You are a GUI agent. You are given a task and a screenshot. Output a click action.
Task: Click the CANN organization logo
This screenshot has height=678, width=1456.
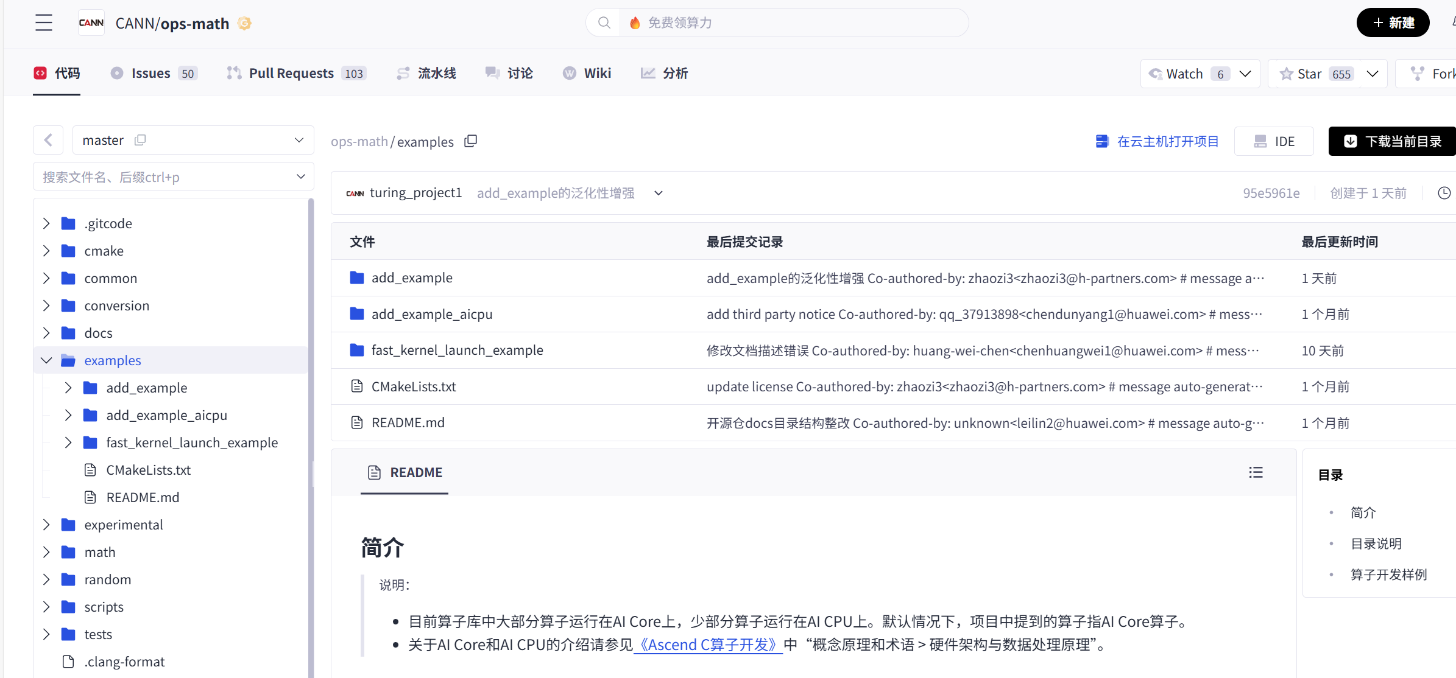coord(91,23)
